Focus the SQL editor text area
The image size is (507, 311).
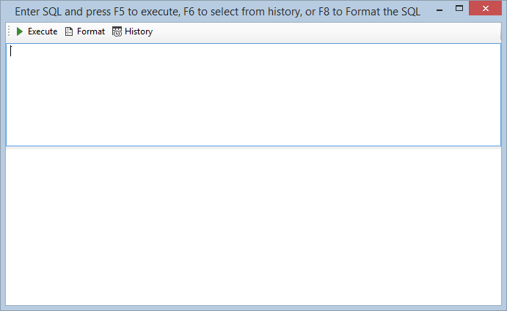pos(254,95)
